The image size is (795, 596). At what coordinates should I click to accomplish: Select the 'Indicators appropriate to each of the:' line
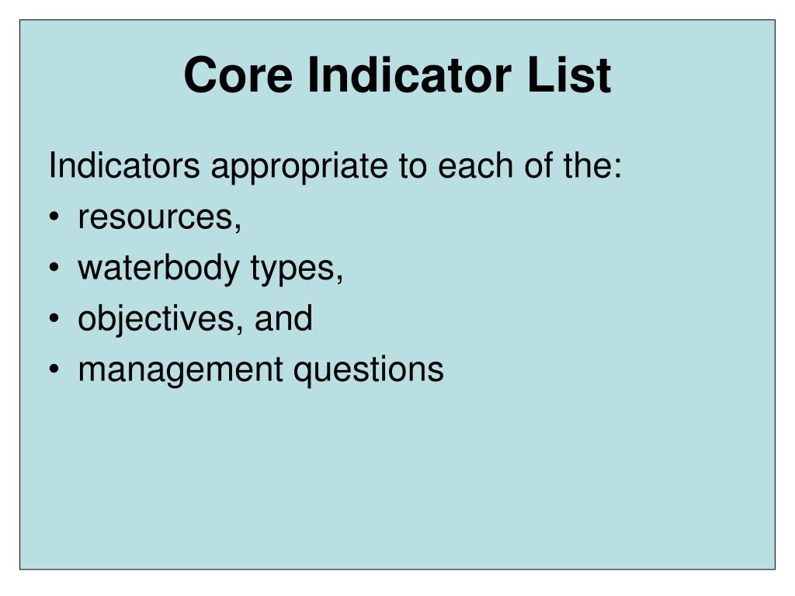tap(335, 166)
